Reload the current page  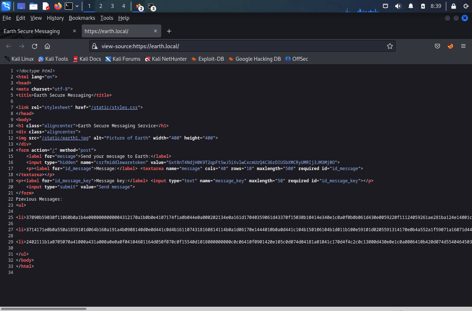point(35,46)
